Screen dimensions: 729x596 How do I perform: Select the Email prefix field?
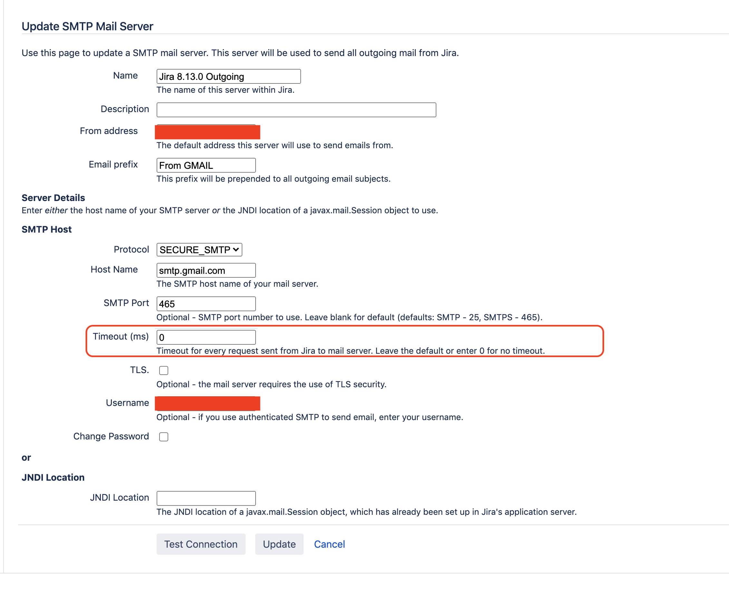206,166
